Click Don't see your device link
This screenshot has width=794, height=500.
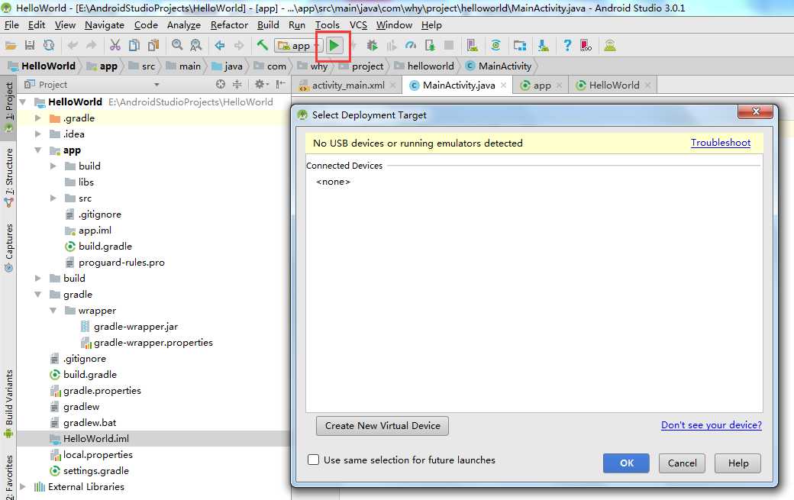pos(712,425)
